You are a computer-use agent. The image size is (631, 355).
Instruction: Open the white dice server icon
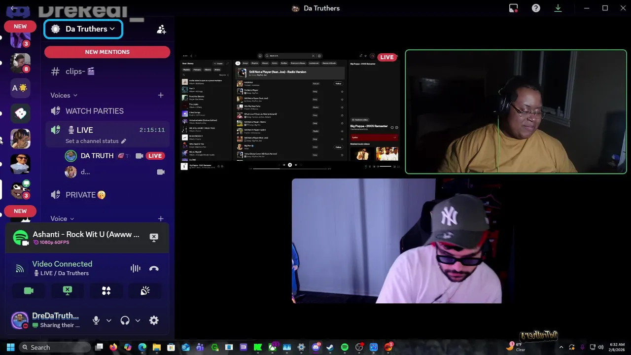point(20,113)
